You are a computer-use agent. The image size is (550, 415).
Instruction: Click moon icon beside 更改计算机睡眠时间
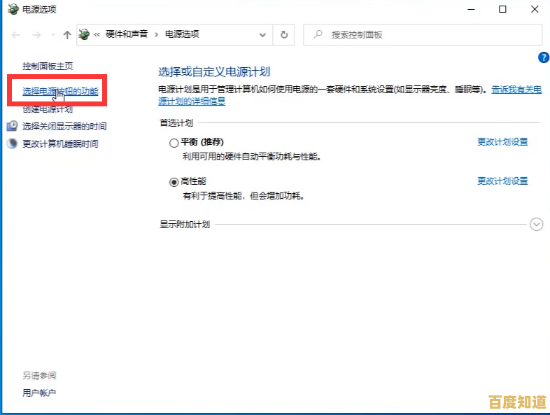[13, 143]
